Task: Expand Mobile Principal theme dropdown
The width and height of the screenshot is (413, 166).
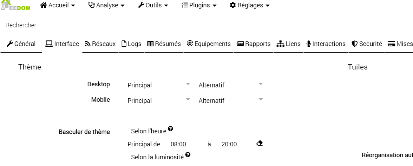Action: [x=159, y=101]
